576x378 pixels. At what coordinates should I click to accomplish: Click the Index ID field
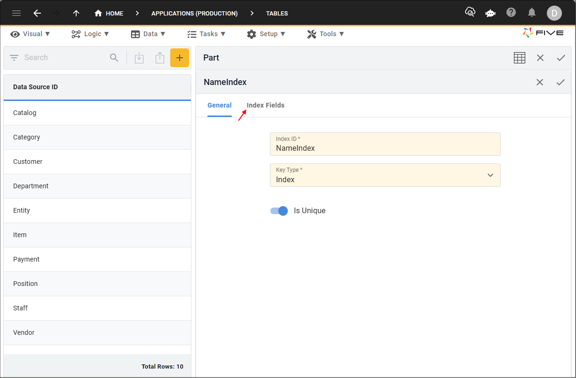coord(385,144)
